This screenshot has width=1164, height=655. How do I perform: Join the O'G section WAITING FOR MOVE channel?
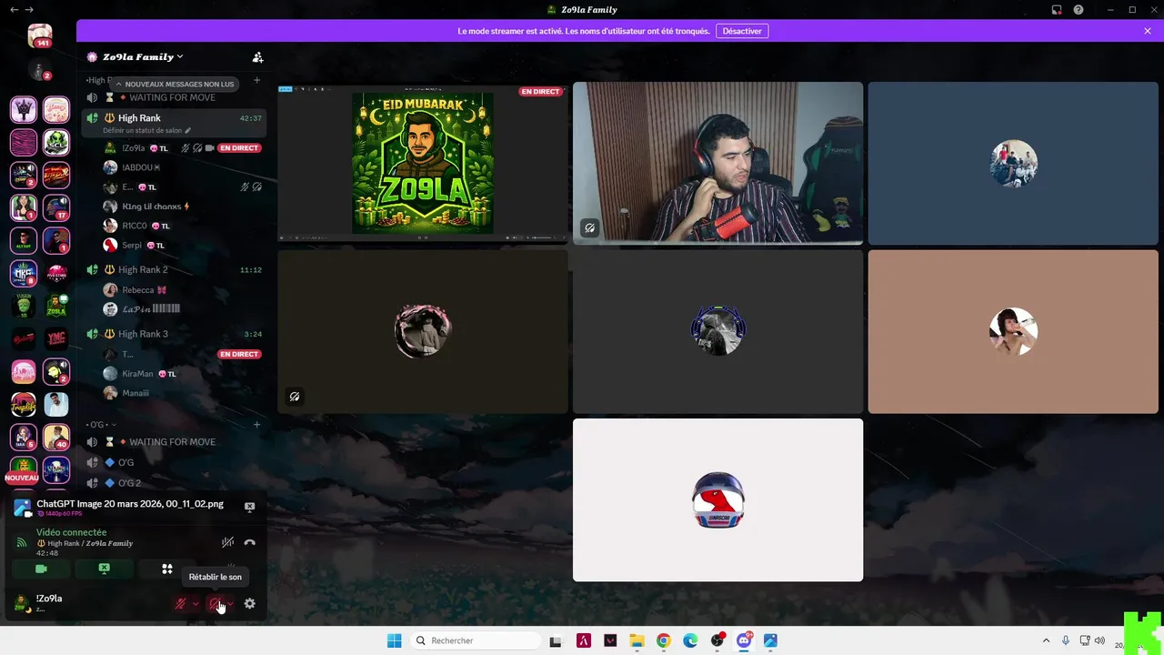pos(172,442)
